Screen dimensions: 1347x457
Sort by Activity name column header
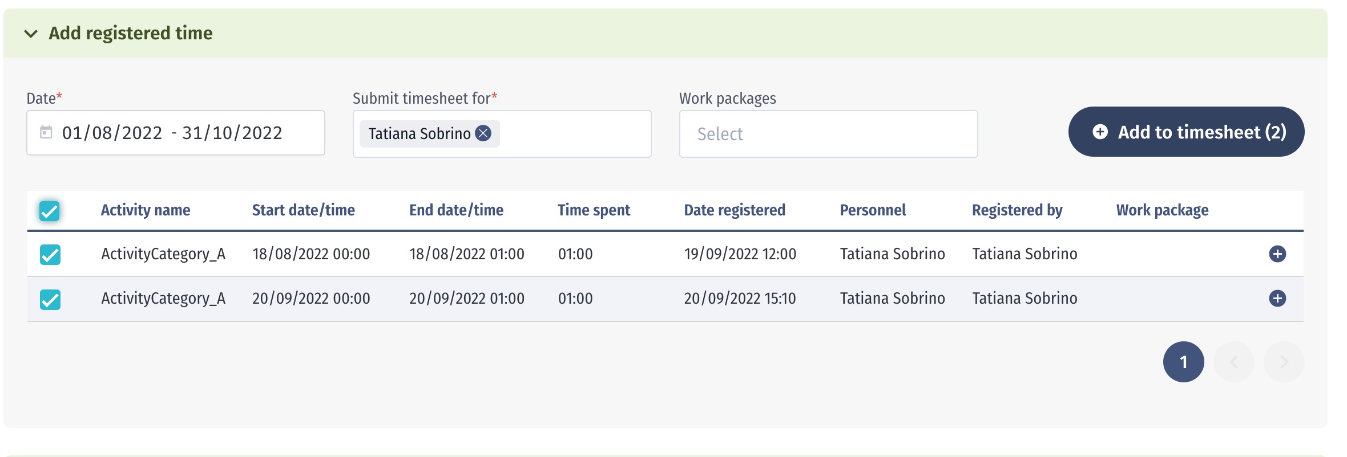click(x=146, y=210)
